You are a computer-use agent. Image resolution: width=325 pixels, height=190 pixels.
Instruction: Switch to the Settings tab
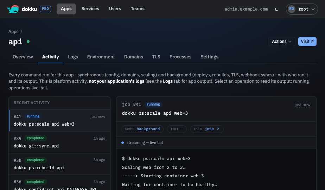[x=209, y=57]
